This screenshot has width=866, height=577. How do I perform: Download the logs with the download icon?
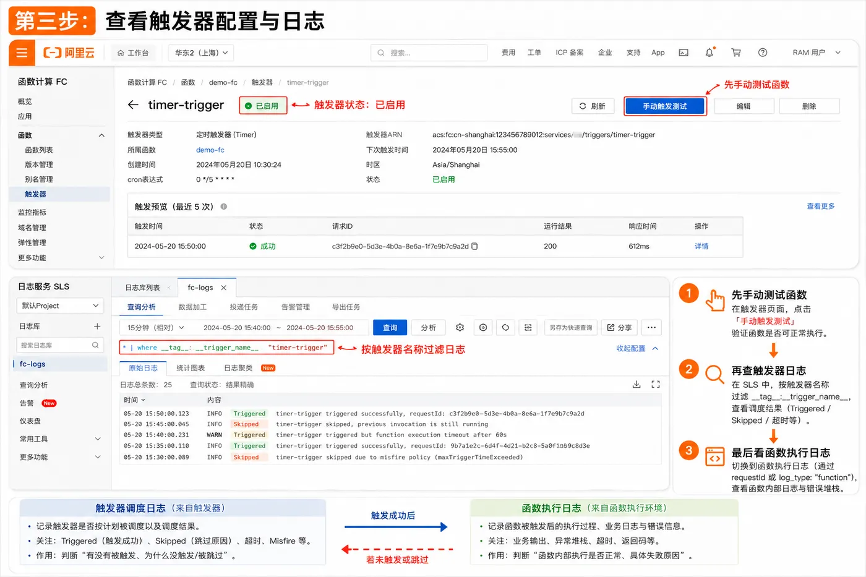pos(637,384)
